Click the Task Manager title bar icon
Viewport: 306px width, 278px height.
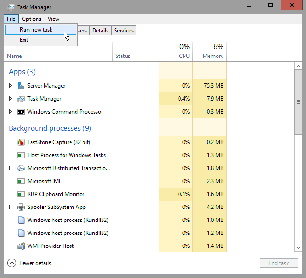tap(11, 7)
